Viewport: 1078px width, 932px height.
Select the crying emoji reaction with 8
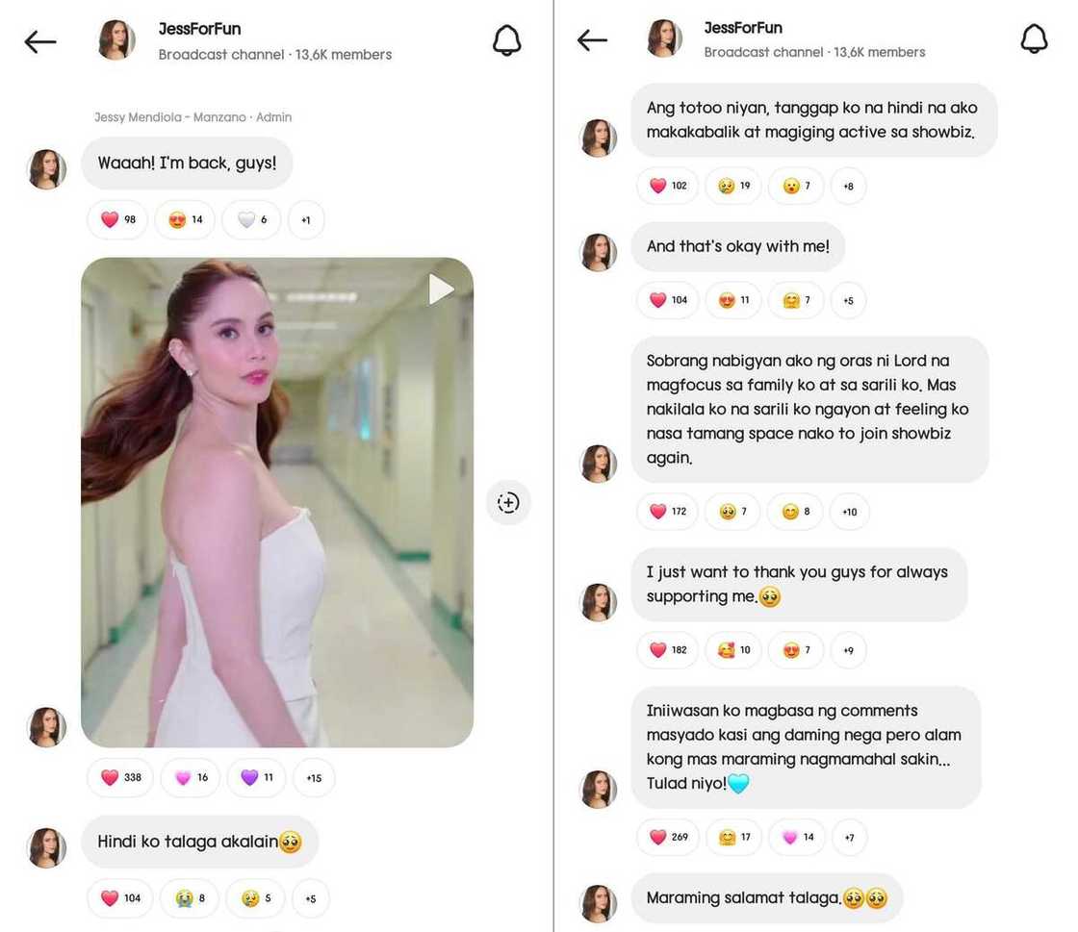189,898
